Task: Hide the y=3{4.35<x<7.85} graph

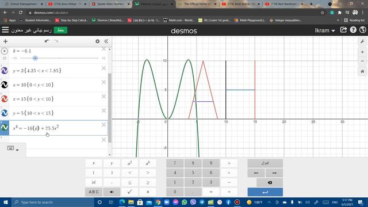Action: [5, 71]
